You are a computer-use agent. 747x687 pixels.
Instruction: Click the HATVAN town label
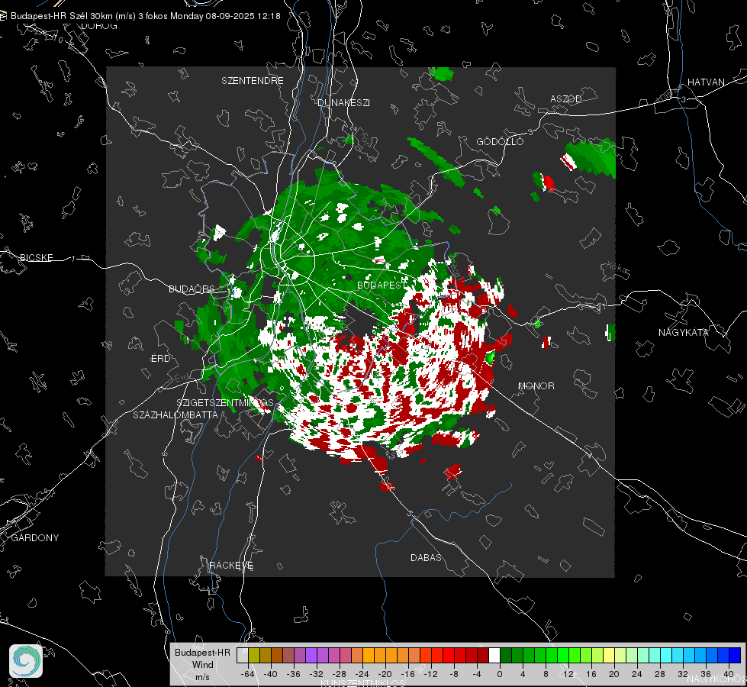pyautogui.click(x=706, y=82)
